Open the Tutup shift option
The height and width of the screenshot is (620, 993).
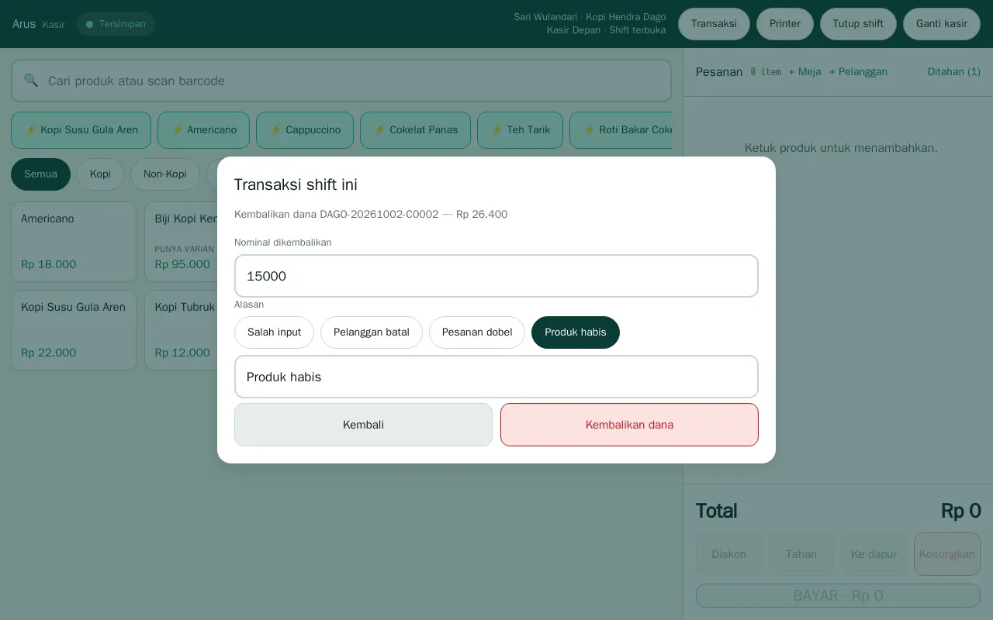click(x=858, y=24)
